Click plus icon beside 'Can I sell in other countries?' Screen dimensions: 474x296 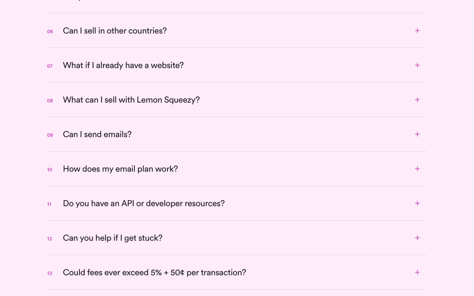point(417,31)
